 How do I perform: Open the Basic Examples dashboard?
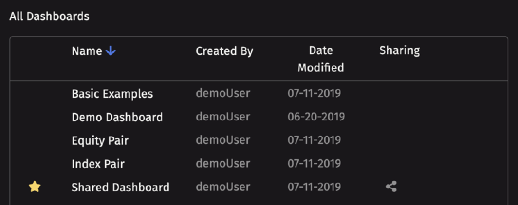coord(112,94)
